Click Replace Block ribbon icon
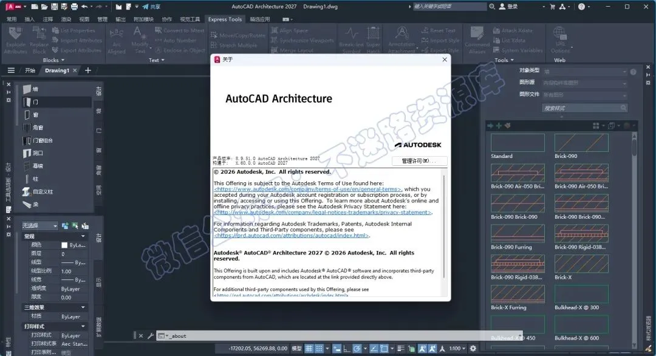This screenshot has height=356, width=656. 39,40
